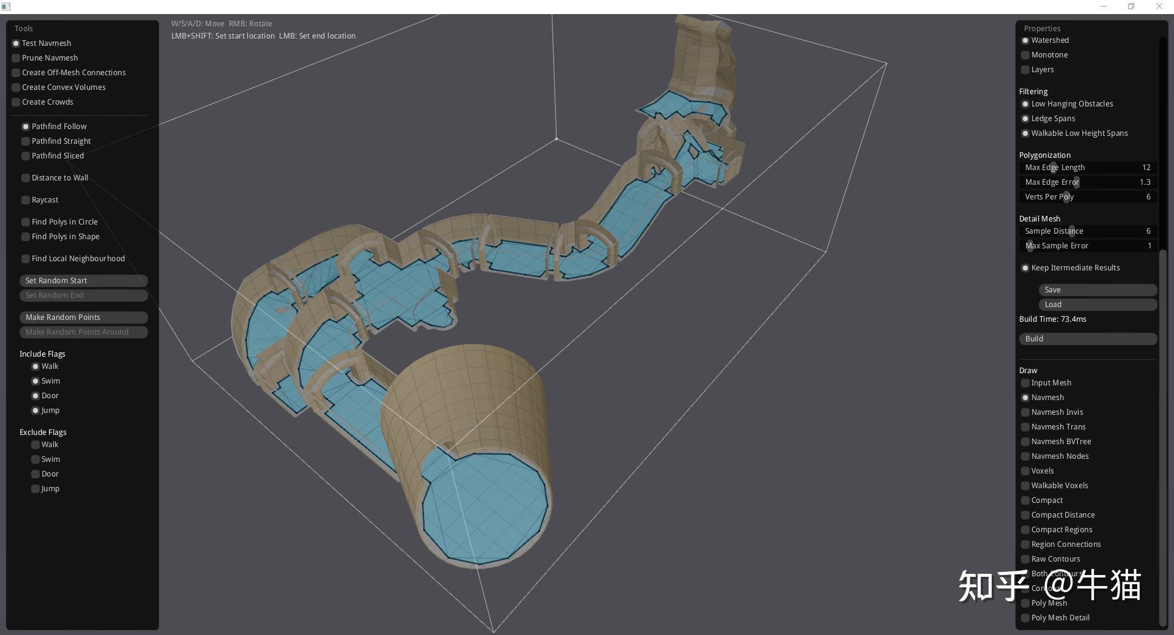Select Find Local Neighbourhood mode
The width and height of the screenshot is (1174, 635).
point(26,259)
